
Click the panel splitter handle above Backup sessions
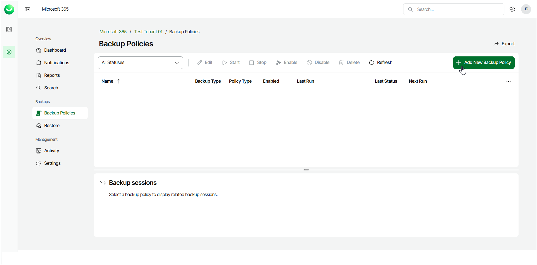click(306, 170)
